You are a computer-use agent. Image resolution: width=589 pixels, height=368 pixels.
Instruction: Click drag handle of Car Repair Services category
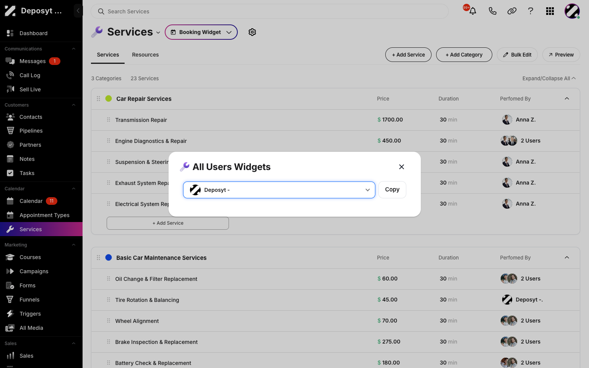click(x=98, y=99)
